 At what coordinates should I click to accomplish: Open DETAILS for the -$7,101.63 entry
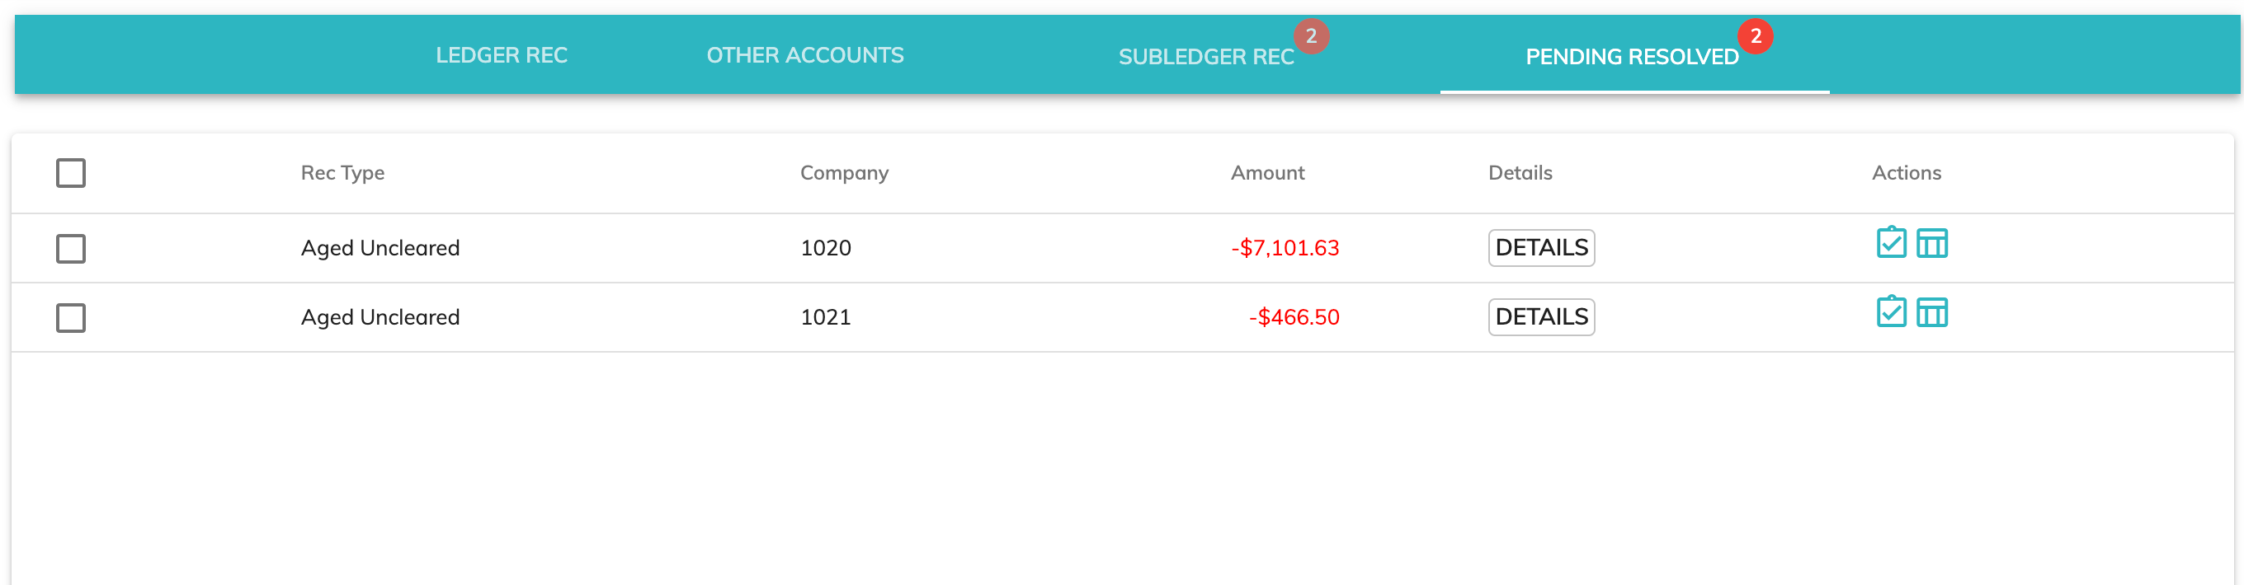pyautogui.click(x=1541, y=248)
